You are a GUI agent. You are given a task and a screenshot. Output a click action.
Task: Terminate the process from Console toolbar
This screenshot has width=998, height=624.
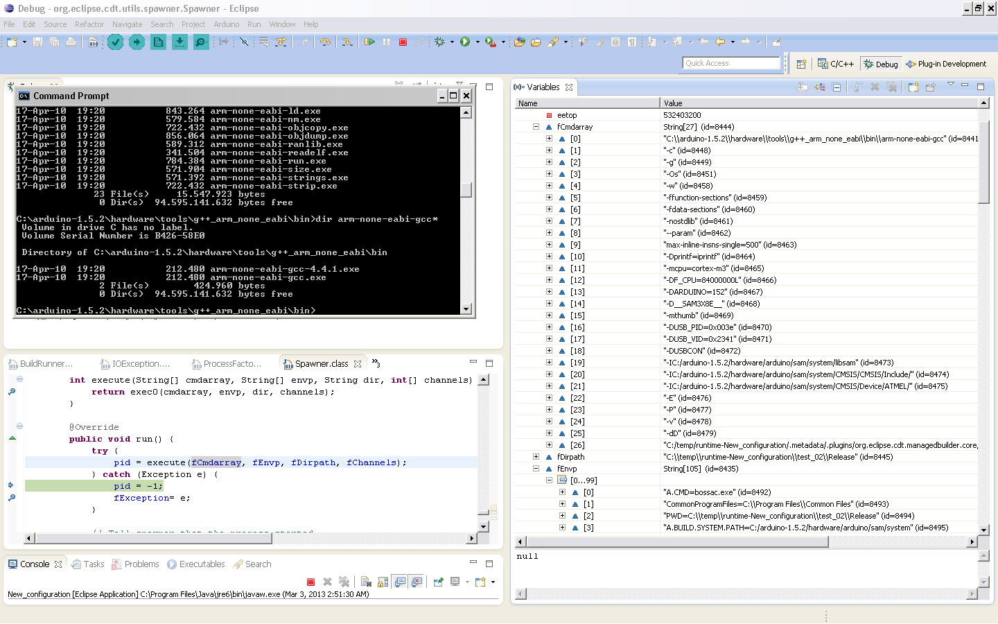coord(310,582)
